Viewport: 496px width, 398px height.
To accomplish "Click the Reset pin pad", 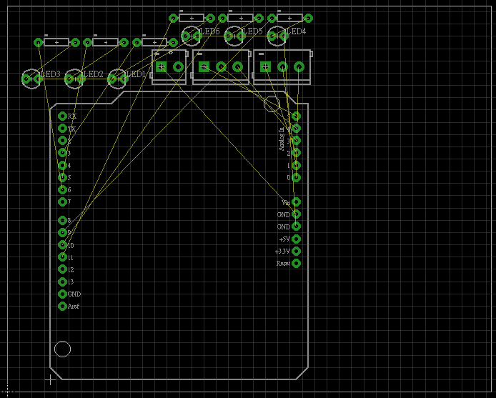I will click(297, 264).
